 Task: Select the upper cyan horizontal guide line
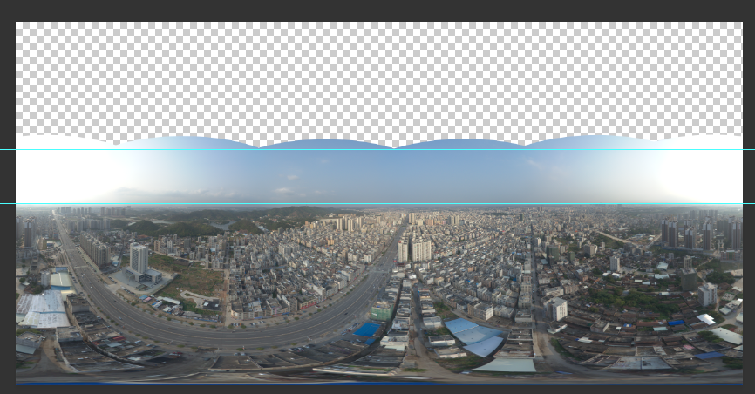(x=377, y=149)
